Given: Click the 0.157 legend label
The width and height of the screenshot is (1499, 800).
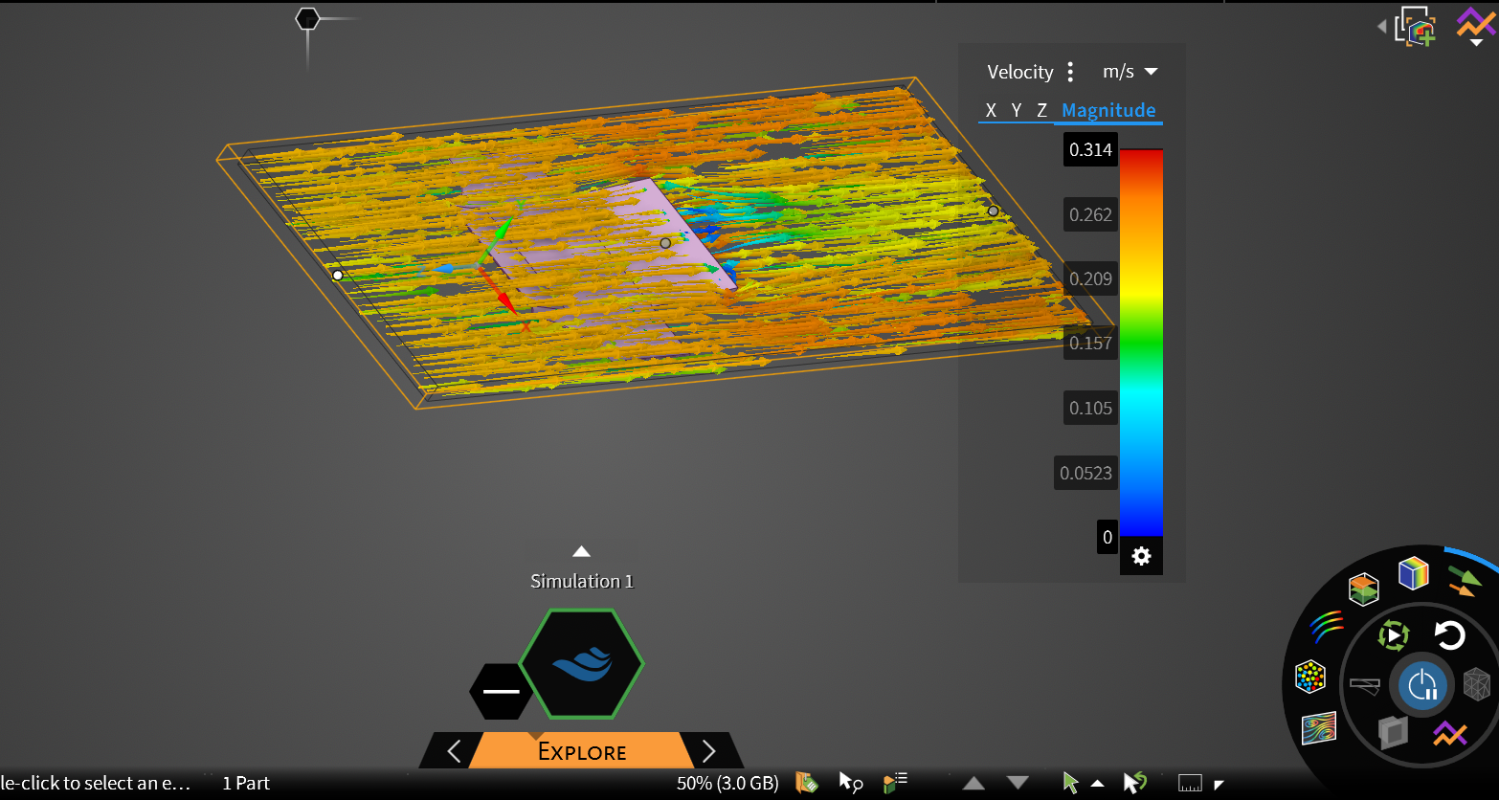Looking at the screenshot, I should coord(1090,343).
